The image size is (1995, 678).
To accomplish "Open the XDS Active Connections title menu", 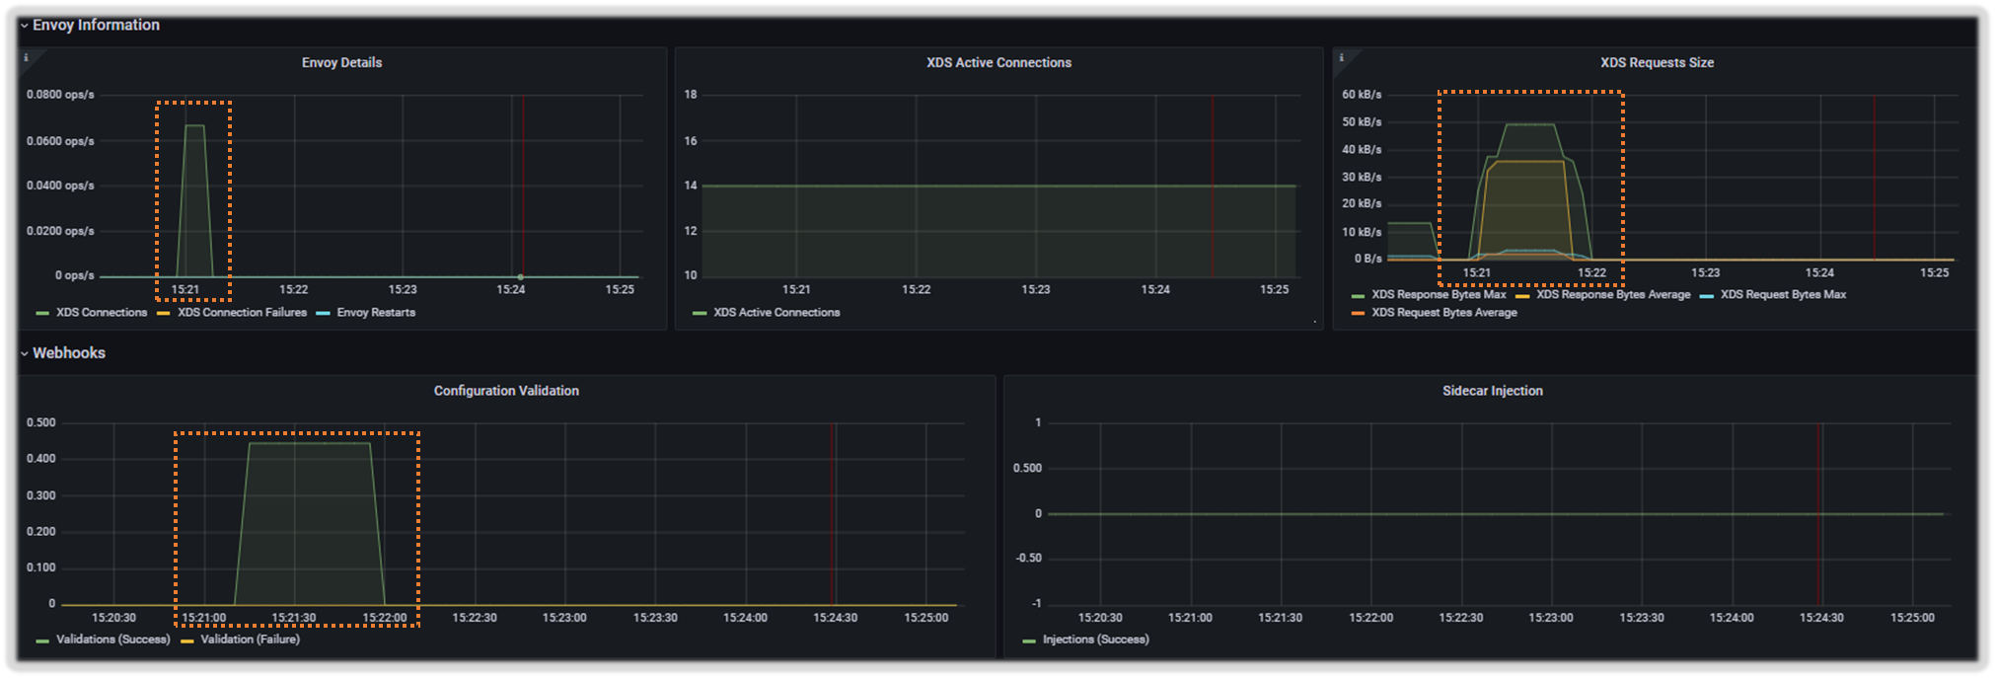I will [998, 62].
